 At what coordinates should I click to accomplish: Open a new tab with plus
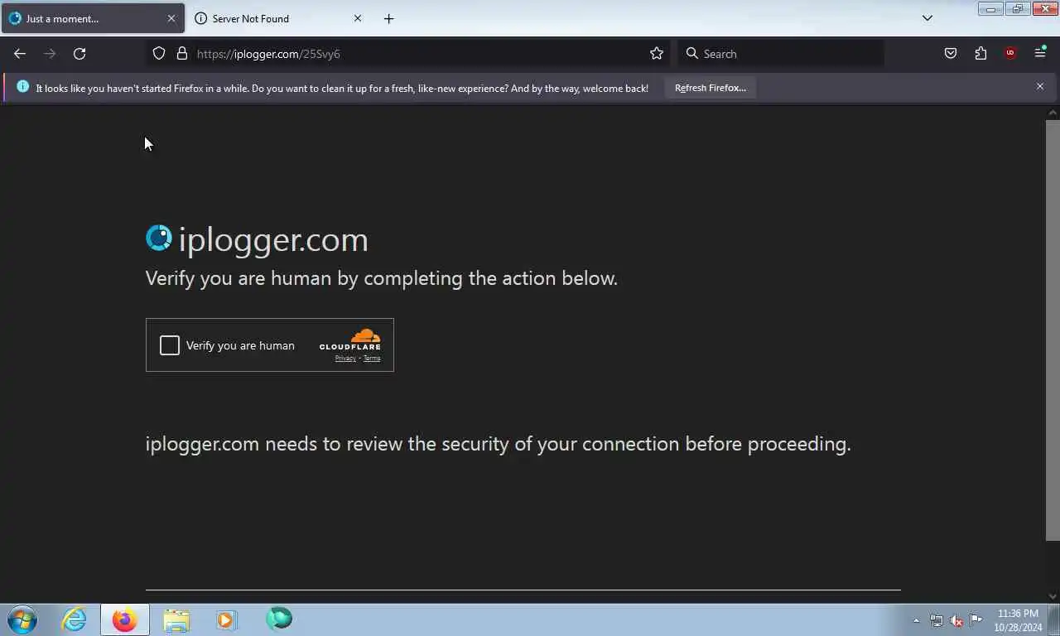[x=389, y=18]
